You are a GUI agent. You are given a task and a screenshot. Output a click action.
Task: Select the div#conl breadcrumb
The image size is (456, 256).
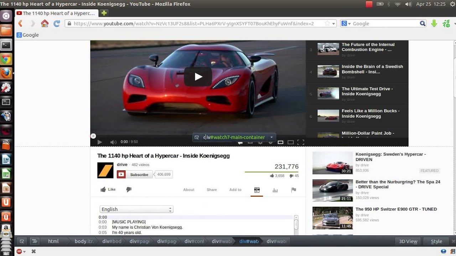[194, 241]
